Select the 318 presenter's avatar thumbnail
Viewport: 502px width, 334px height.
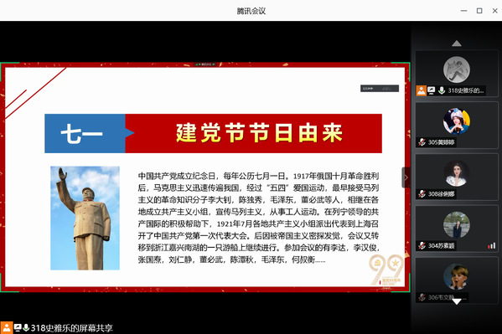(x=457, y=69)
